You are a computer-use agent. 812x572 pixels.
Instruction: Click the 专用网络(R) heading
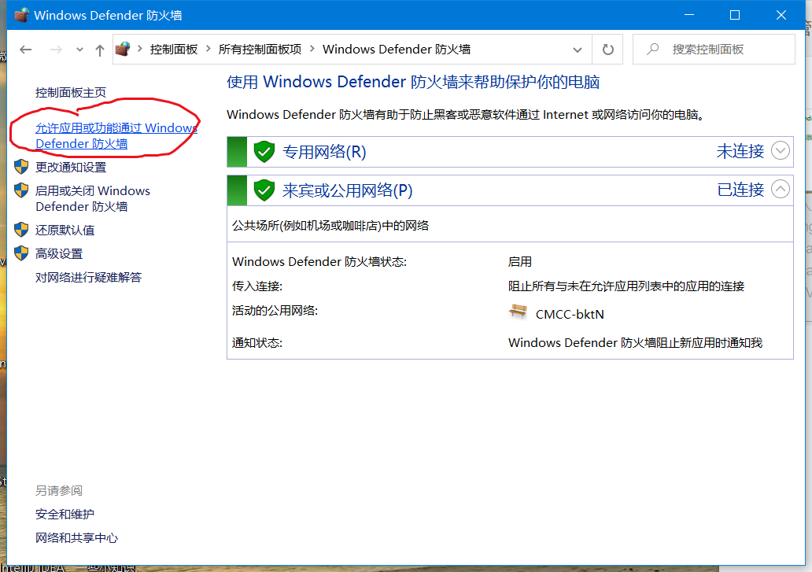[x=324, y=152]
